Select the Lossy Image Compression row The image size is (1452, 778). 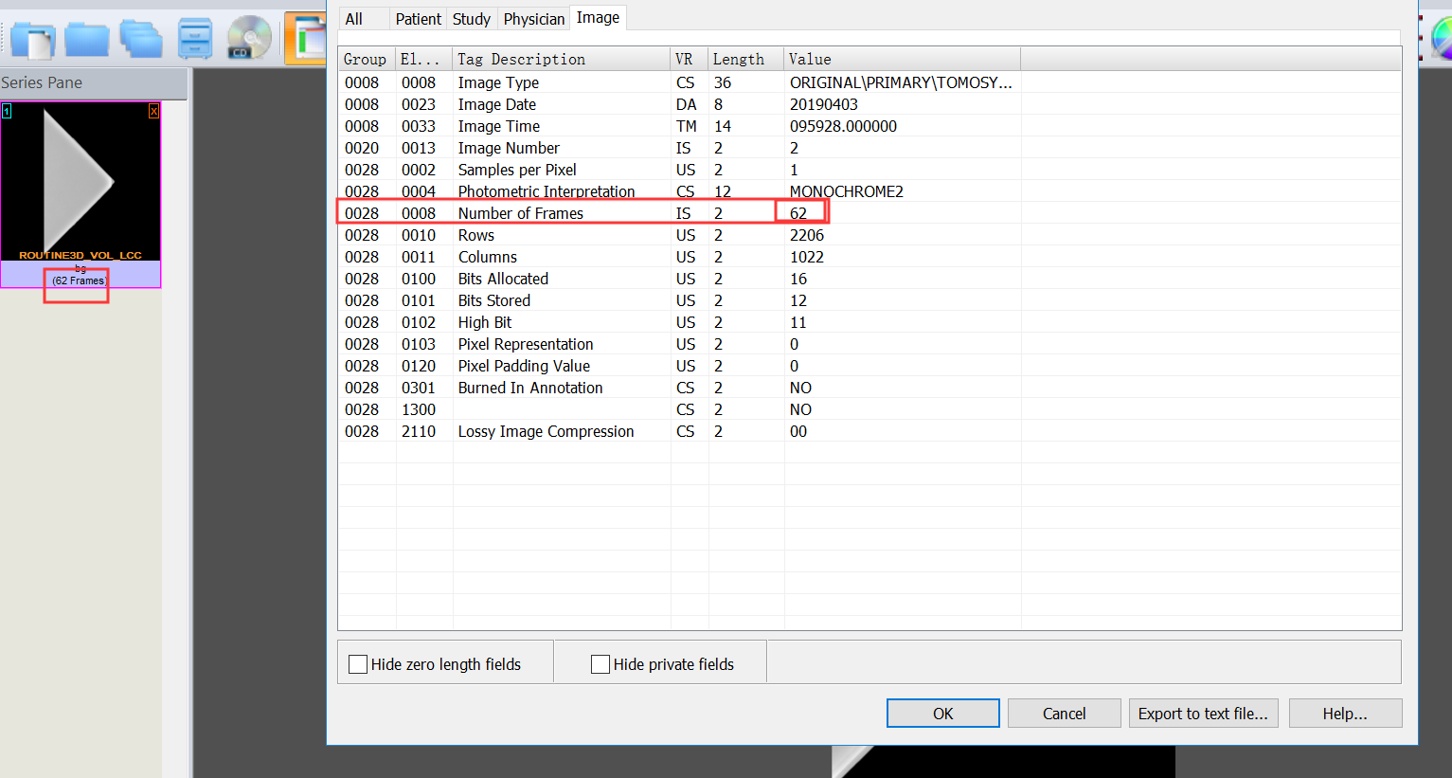869,431
